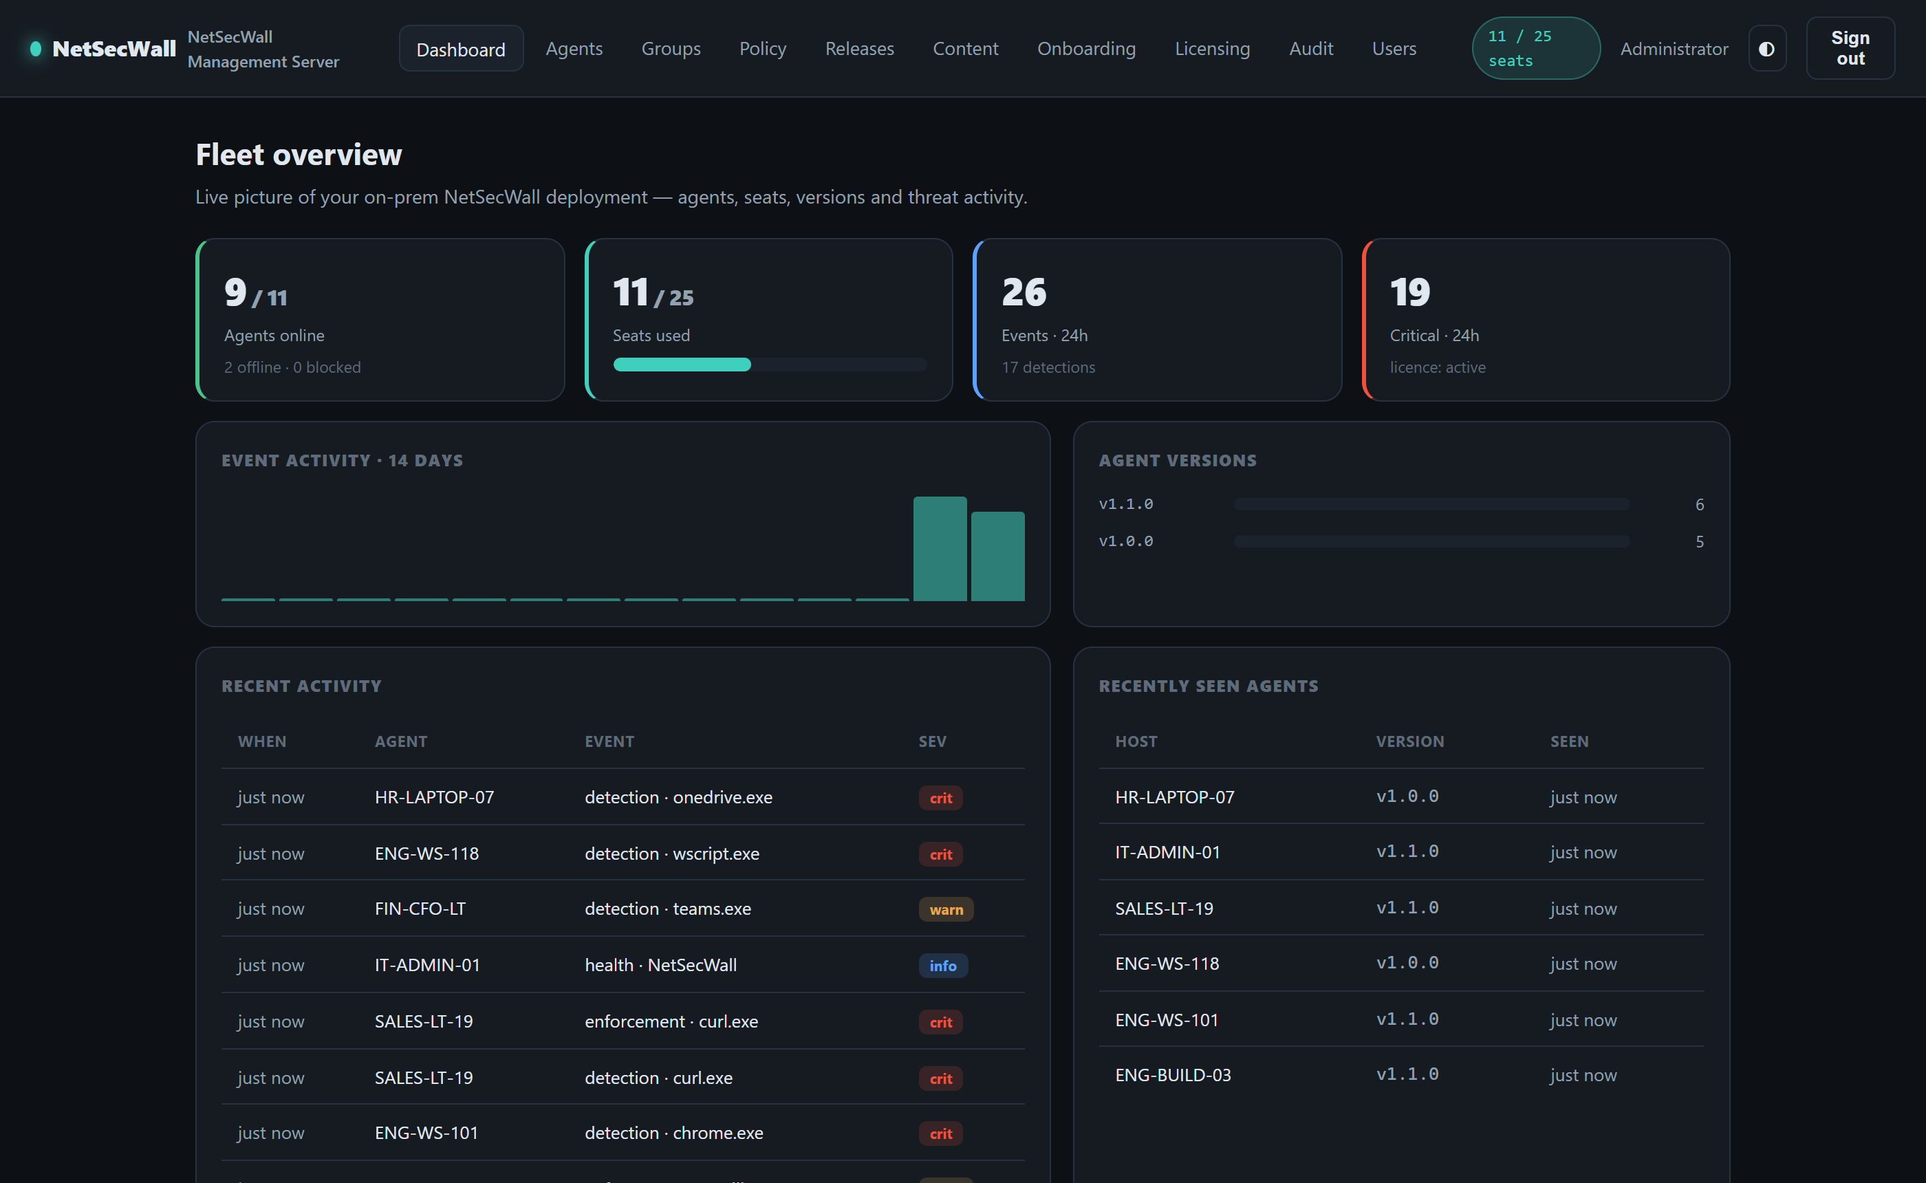Viewport: 1926px width, 1183px height.
Task: Click the v1.0.0 agent version bar
Action: 1431,541
